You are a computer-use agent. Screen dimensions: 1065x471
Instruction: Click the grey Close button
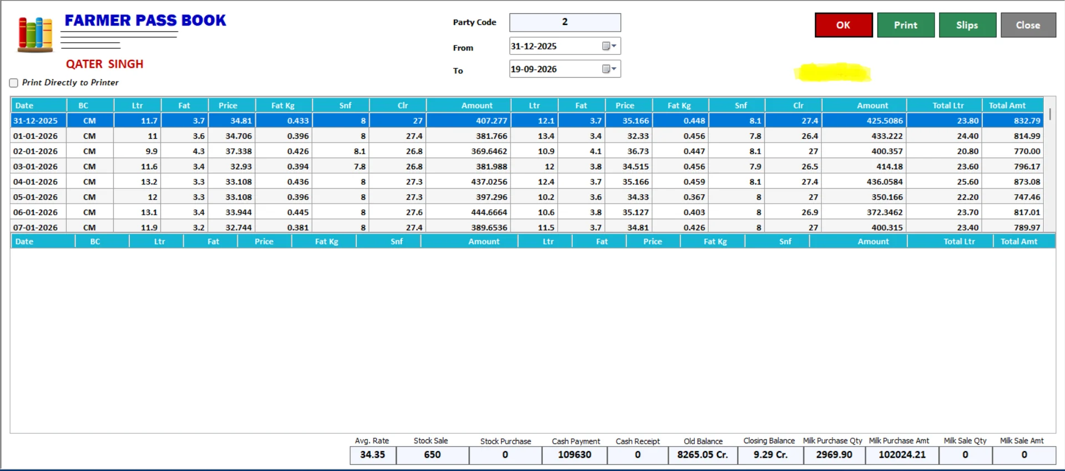tap(1028, 25)
